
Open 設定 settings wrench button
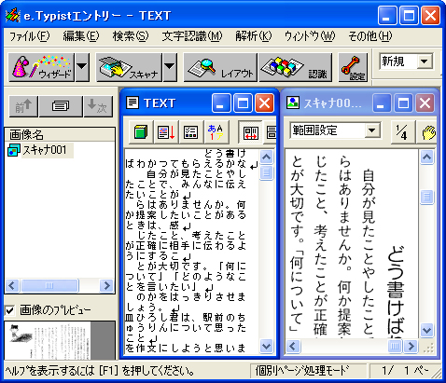(x=353, y=67)
